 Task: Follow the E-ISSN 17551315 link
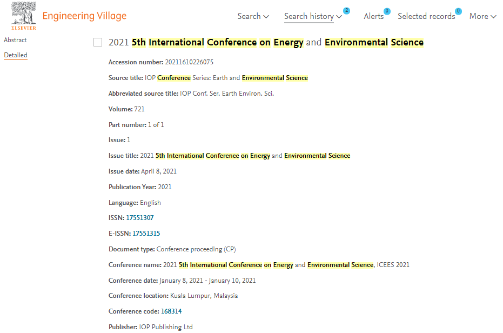pos(146,234)
